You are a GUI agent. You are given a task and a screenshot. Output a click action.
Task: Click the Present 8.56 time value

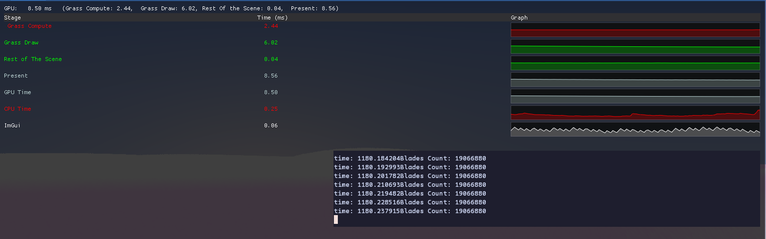(x=271, y=76)
